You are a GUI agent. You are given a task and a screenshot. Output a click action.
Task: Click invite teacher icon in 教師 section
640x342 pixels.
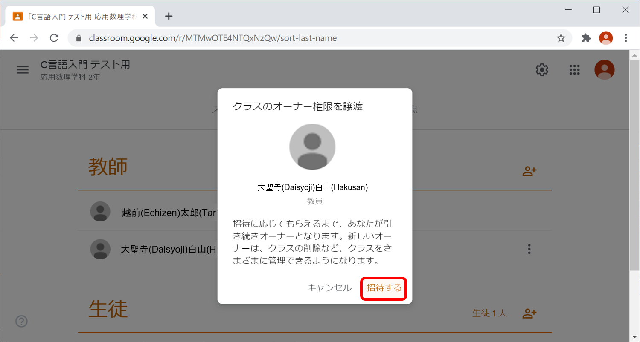coord(529,171)
